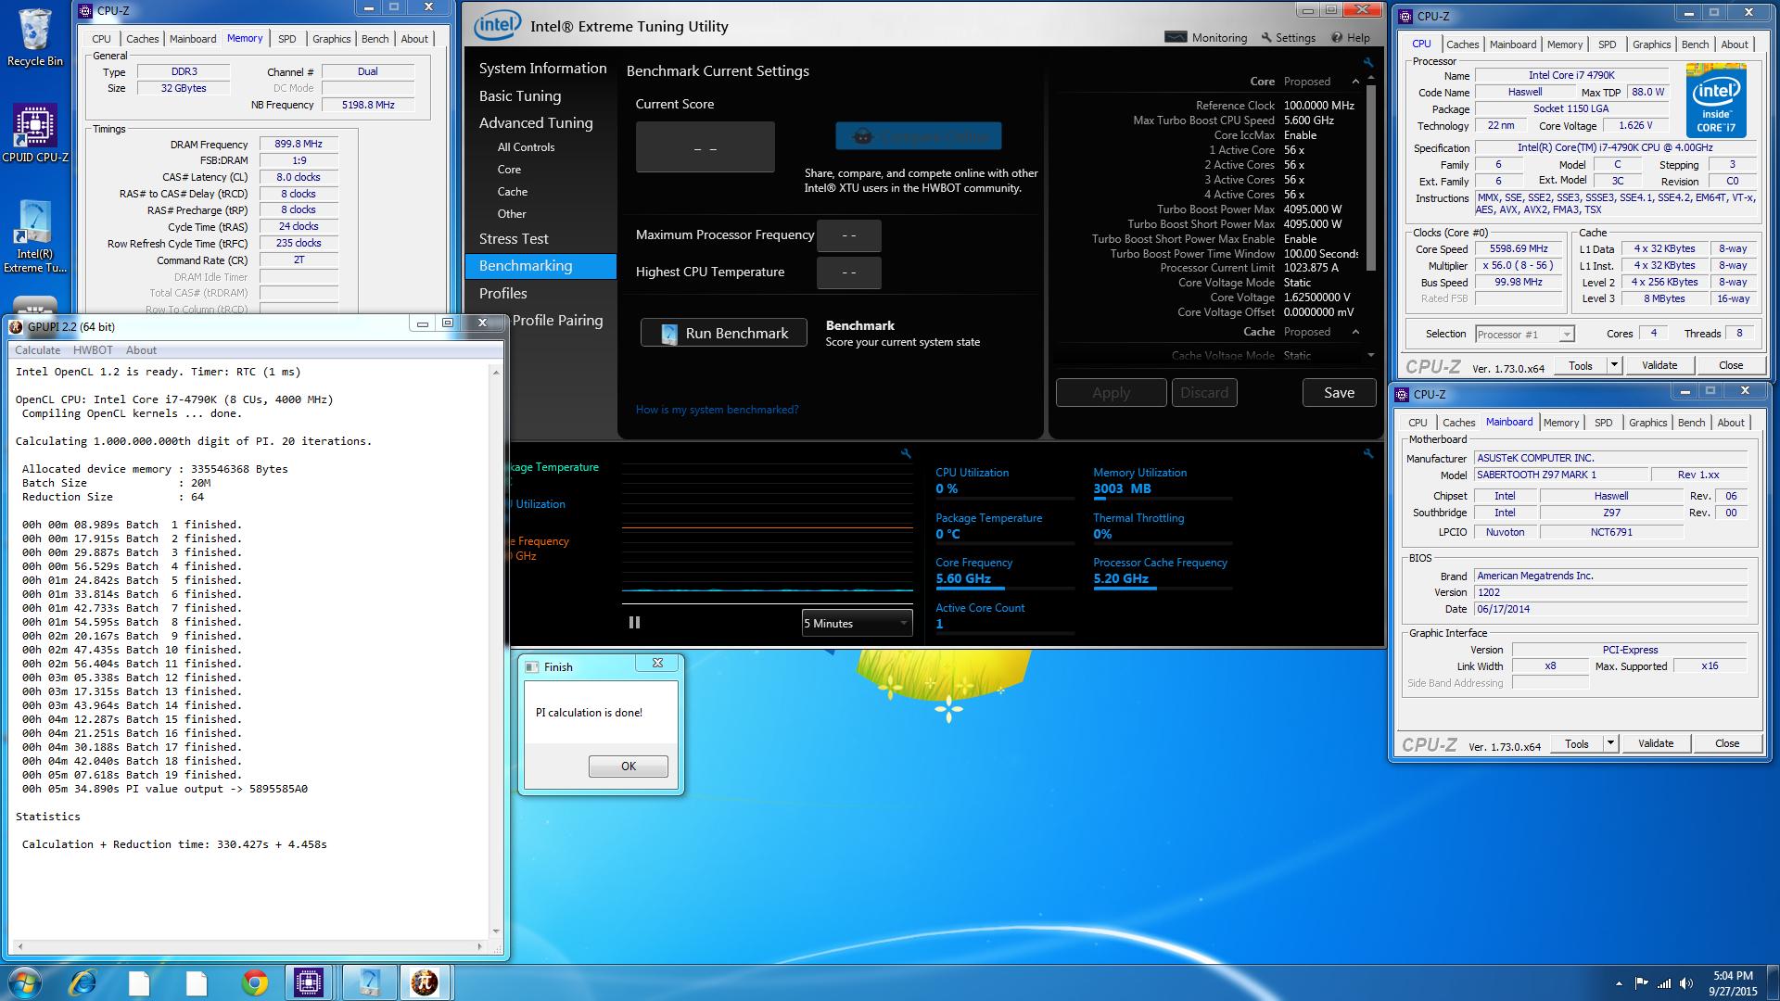The height and width of the screenshot is (1001, 1780).
Task: Pause the XTU monitoring graph
Action: coord(634,623)
